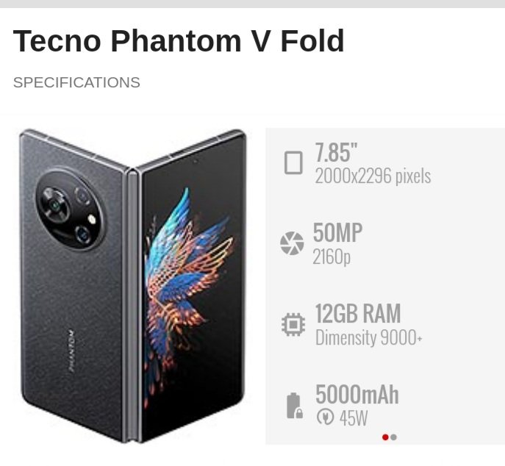
Task: Select the 12GB RAM spec
Action: click(x=358, y=314)
